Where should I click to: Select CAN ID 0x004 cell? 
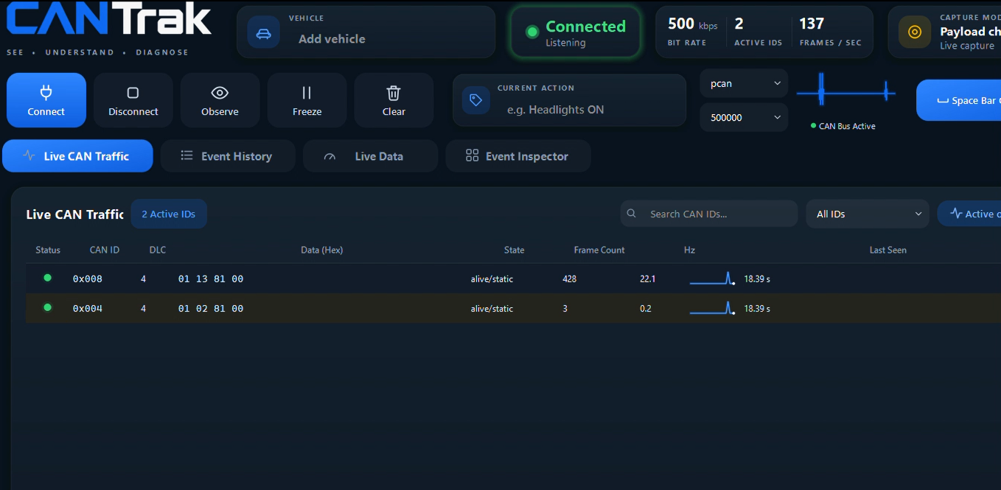(x=88, y=308)
